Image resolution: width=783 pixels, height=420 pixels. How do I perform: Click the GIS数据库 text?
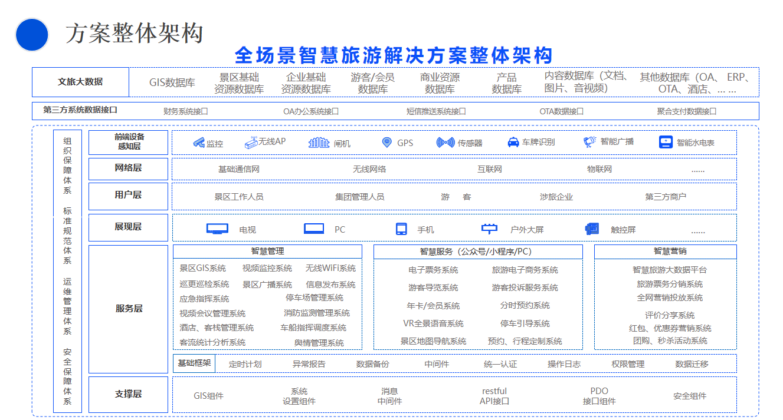(x=172, y=82)
